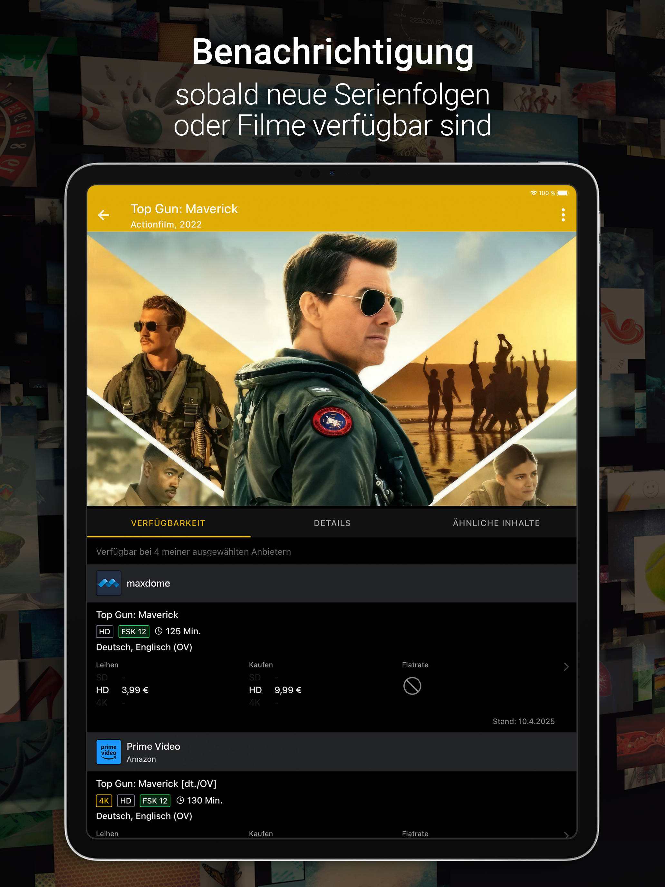
Task: Tap the back arrow in the header
Action: point(103,215)
